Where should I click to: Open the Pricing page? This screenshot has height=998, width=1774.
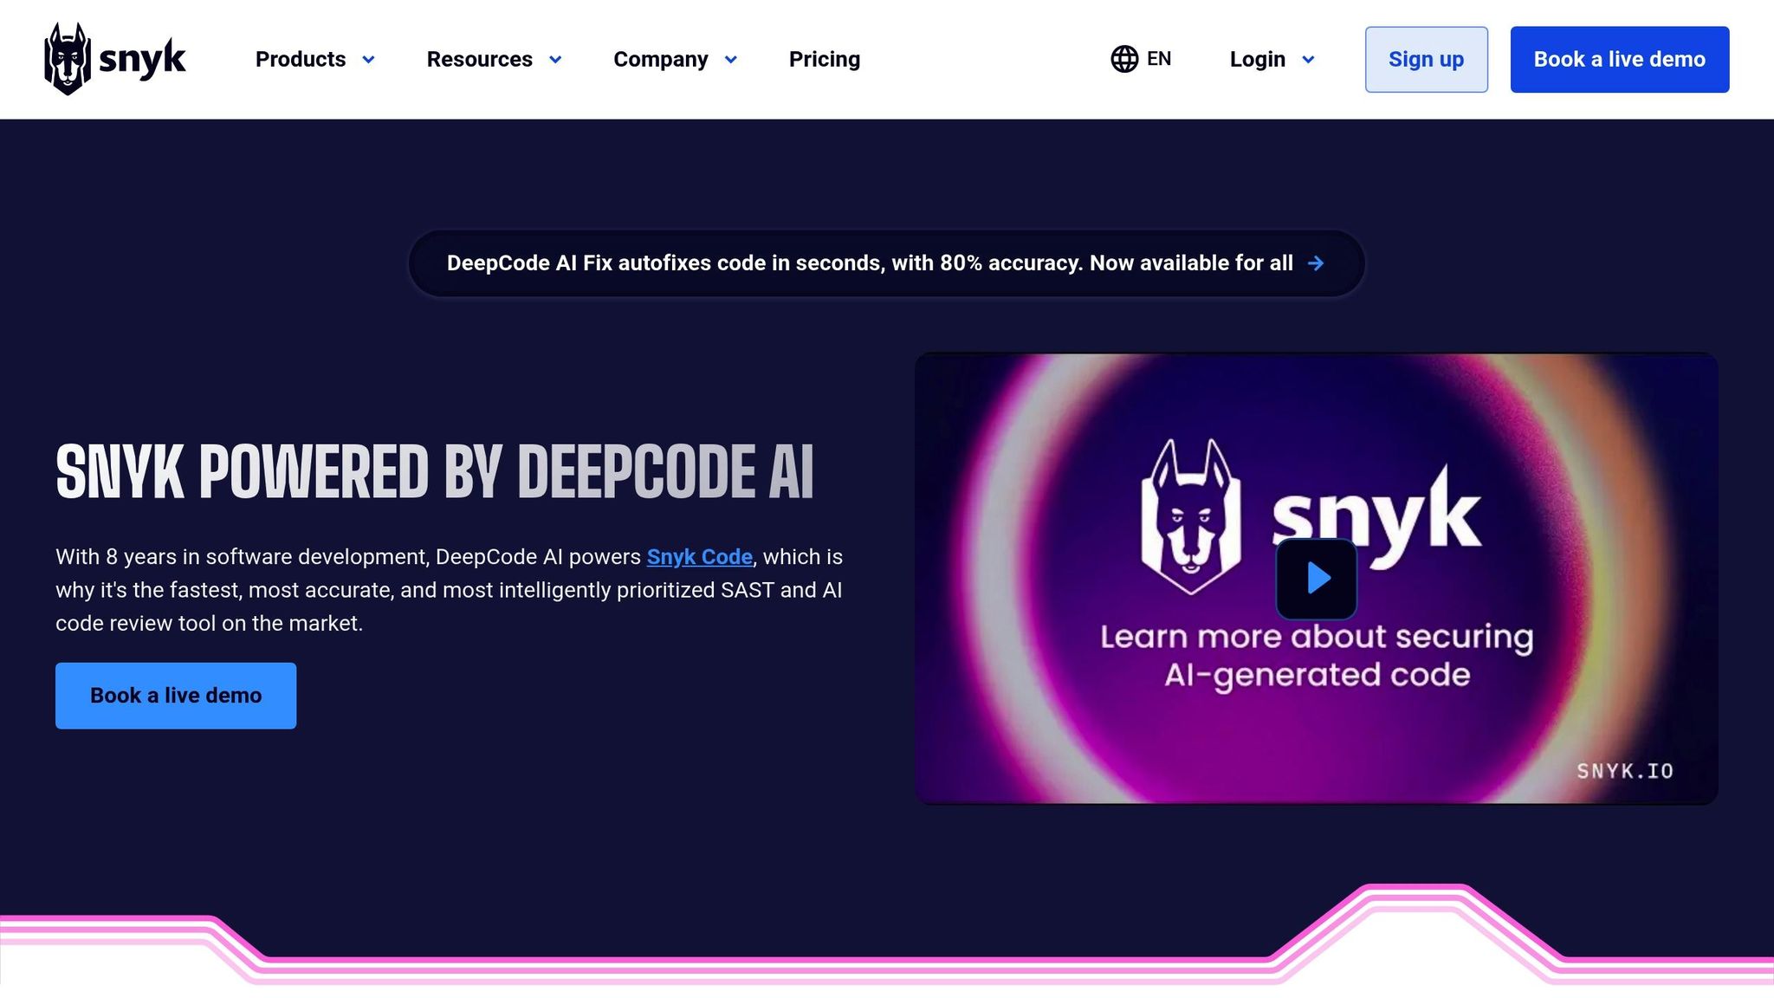tap(824, 59)
